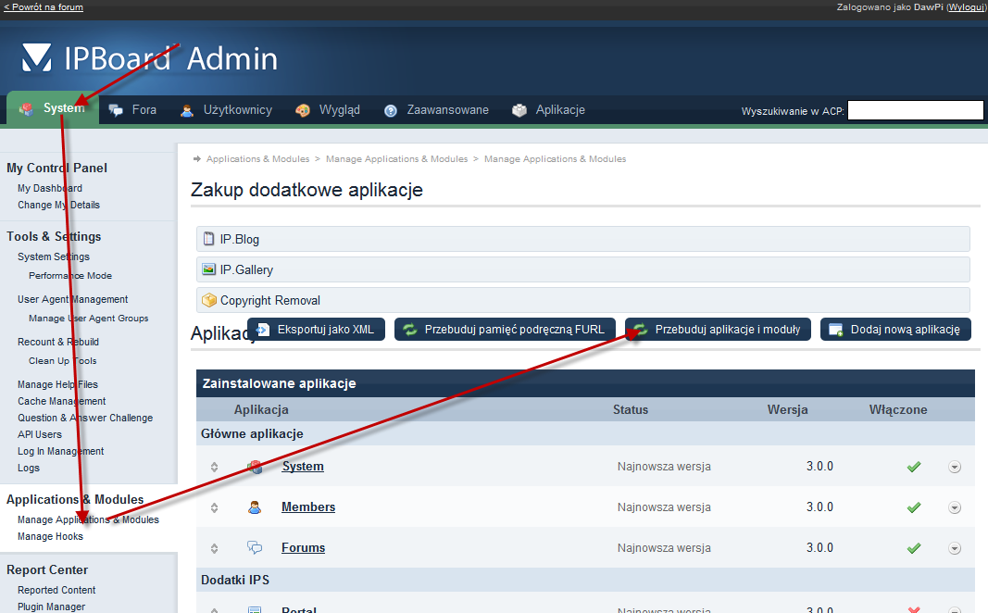Click the IP.Blog document icon

pos(209,239)
